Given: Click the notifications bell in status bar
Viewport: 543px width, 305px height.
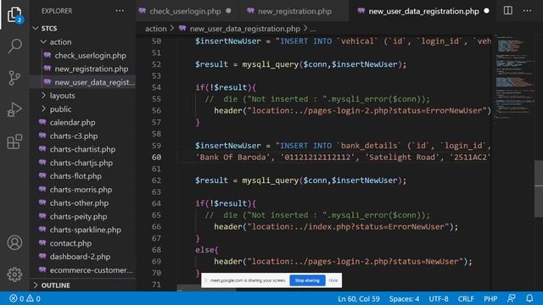Looking at the screenshot, I should (x=529, y=298).
